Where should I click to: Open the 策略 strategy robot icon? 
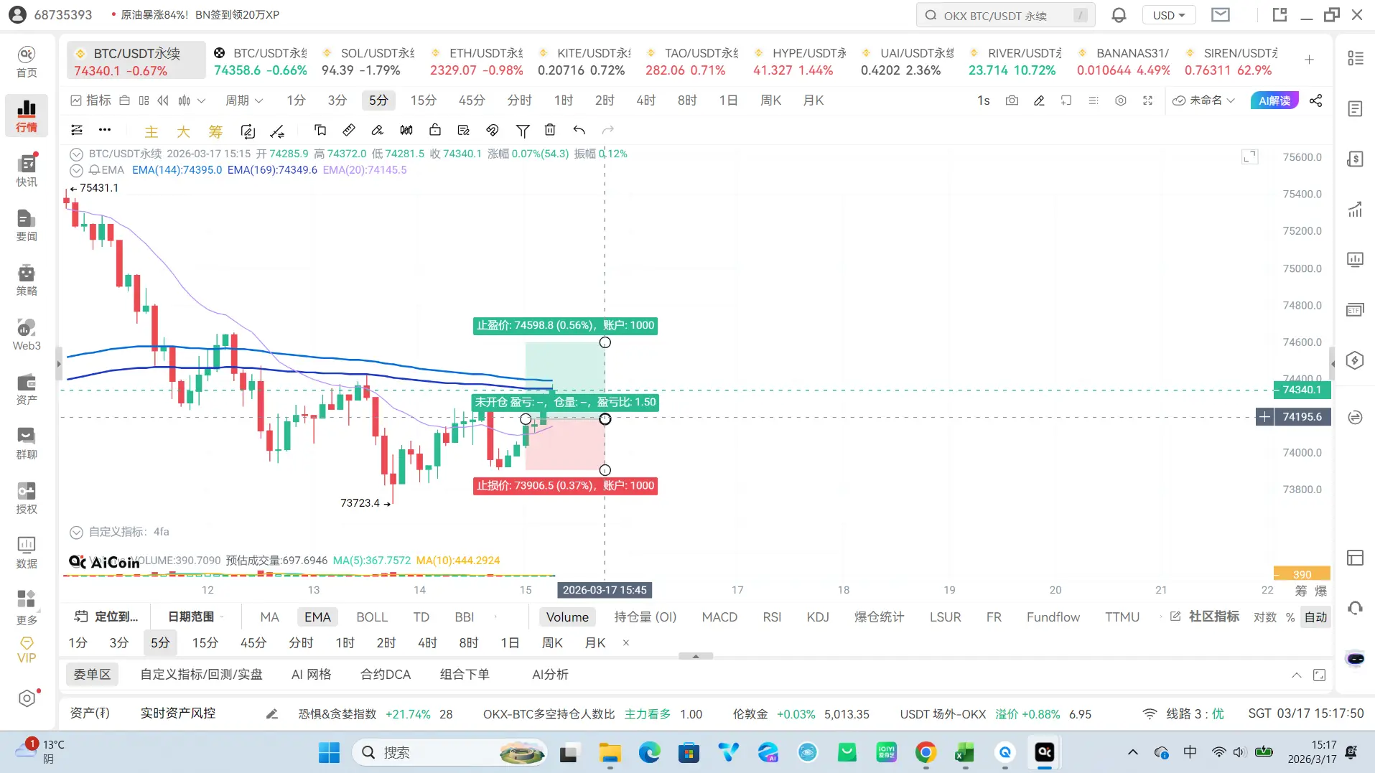27,279
